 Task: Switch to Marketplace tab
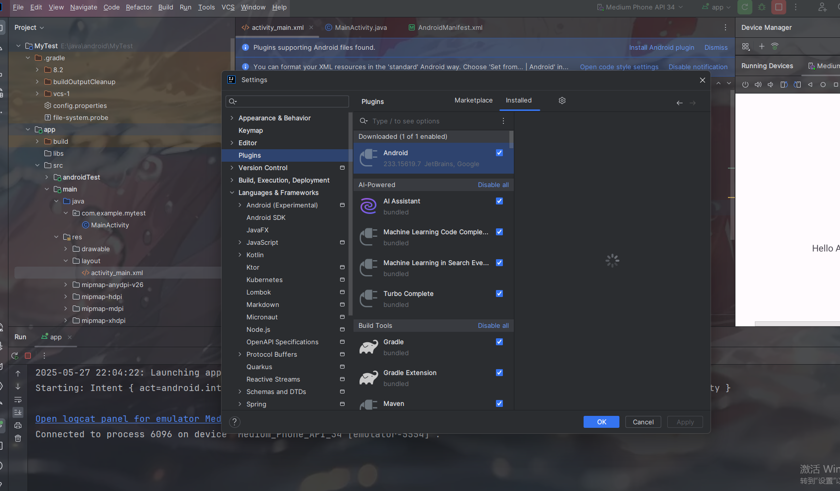[474, 100]
